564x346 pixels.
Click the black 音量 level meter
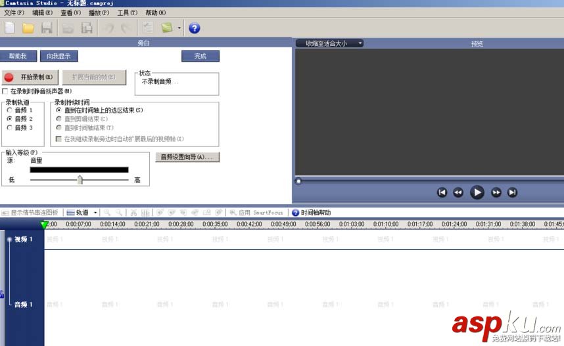click(79, 169)
